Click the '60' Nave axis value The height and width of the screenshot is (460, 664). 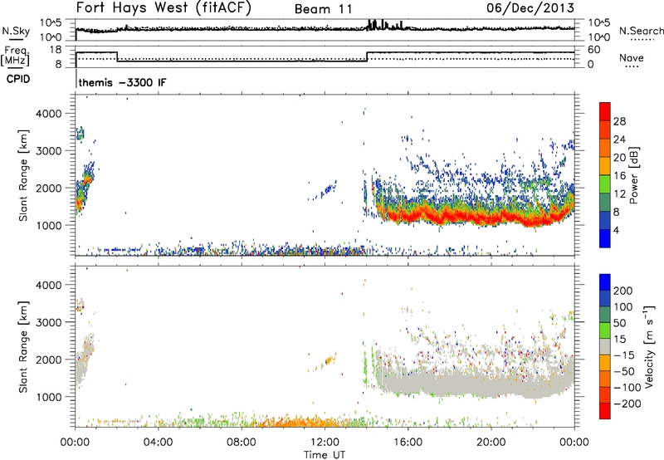pyautogui.click(x=594, y=50)
